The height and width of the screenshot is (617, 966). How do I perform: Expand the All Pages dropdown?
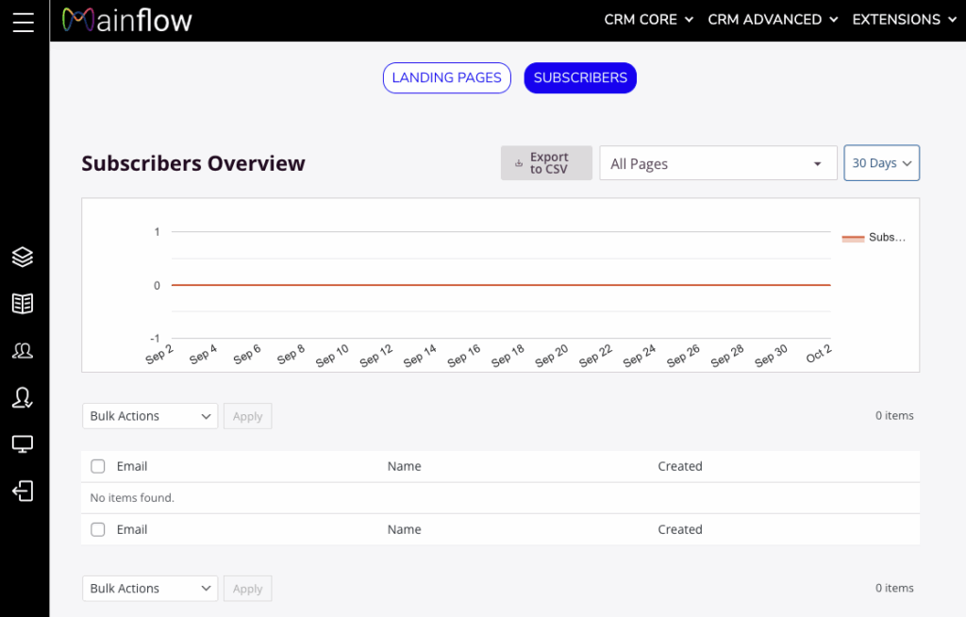coord(718,163)
